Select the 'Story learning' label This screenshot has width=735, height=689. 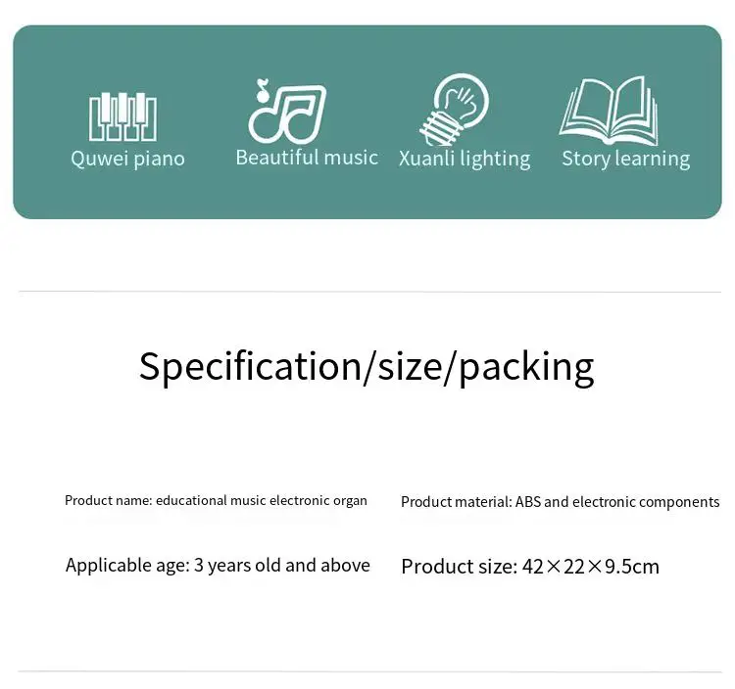point(625,159)
